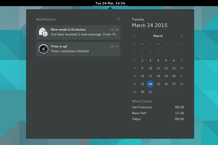The height and width of the screenshot is (145, 218).
Task: Click the New York world clock entry
Action: tap(158, 113)
